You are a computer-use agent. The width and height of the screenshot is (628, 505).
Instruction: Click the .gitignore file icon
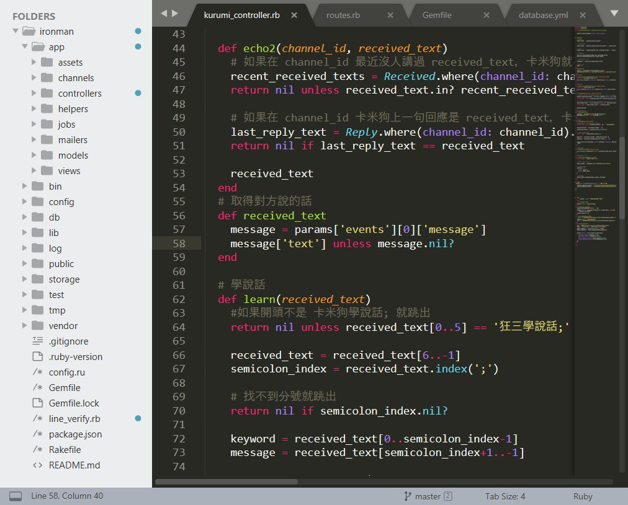[x=38, y=341]
